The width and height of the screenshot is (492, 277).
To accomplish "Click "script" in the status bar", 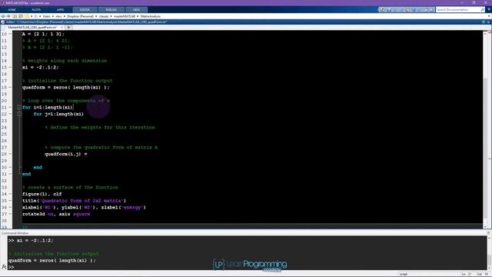I will pyautogui.click(x=404, y=274).
